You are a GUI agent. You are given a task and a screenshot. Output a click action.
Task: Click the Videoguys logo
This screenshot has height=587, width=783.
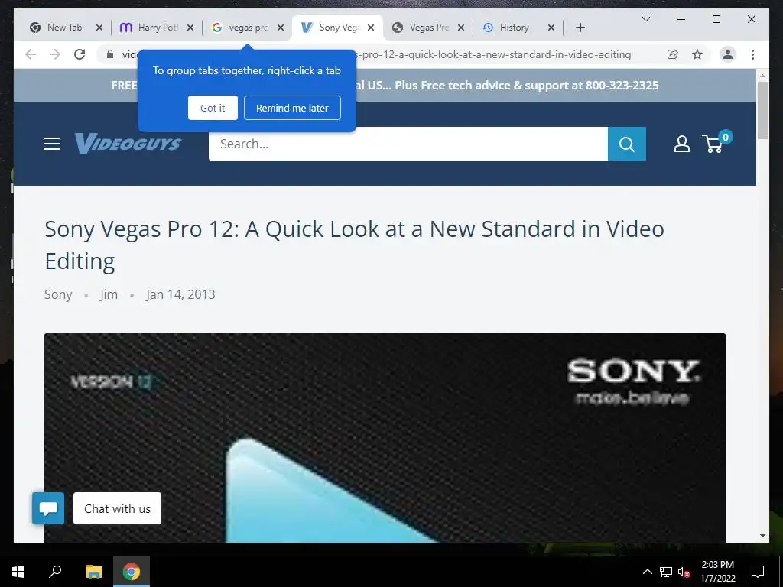click(128, 144)
